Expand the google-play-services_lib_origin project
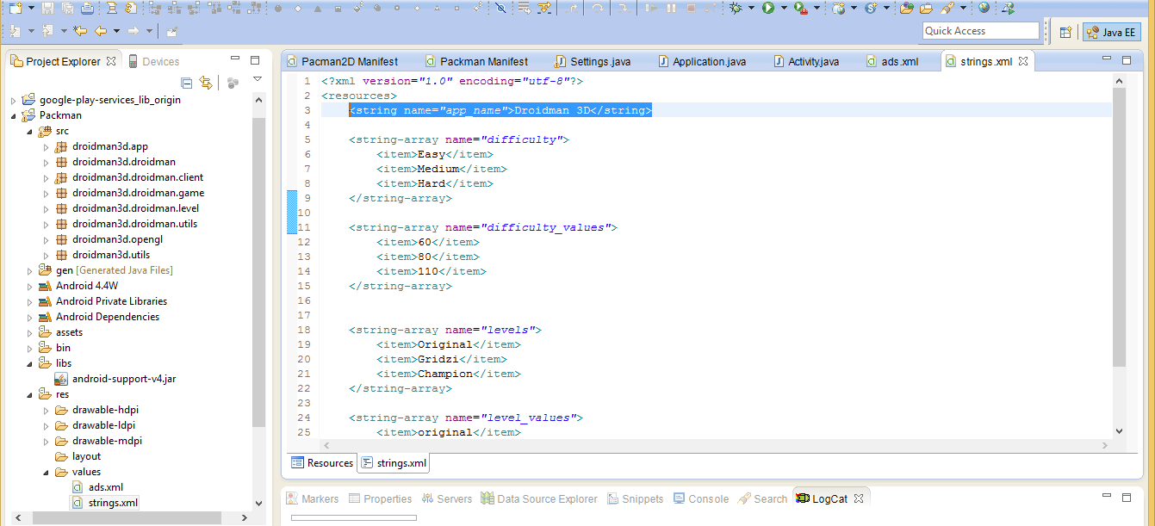Screen dimensions: 1155x526 pyautogui.click(x=13, y=100)
